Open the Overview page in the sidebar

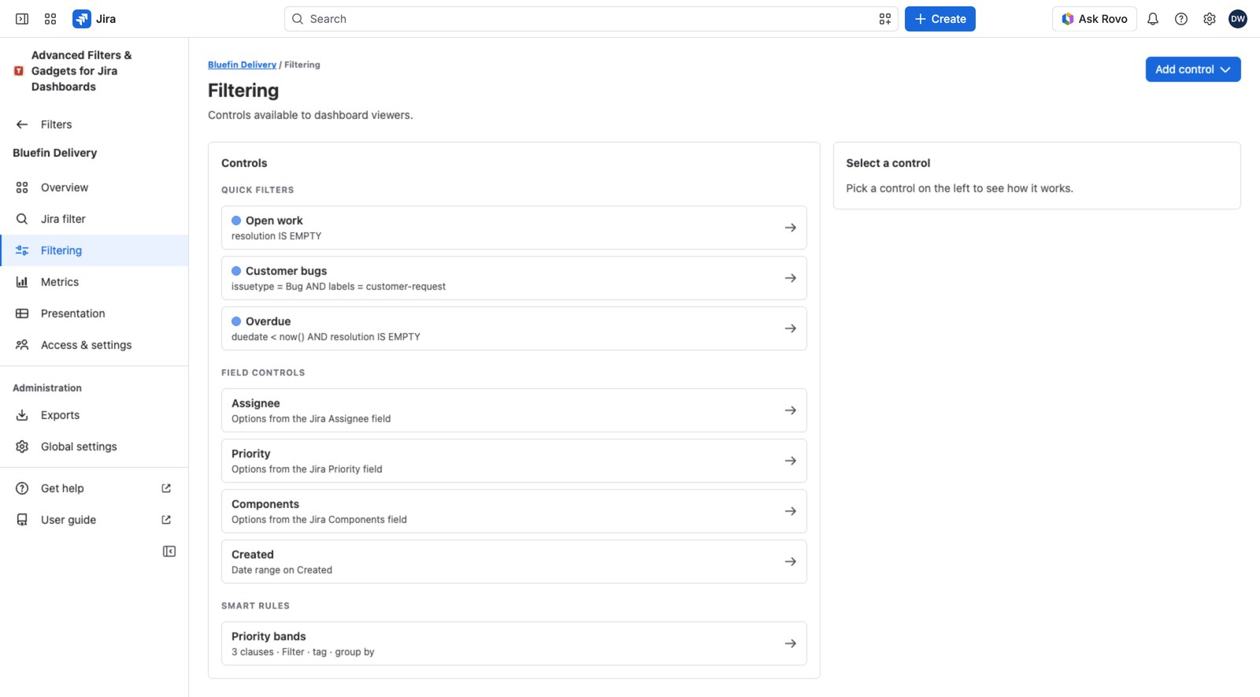click(x=94, y=187)
